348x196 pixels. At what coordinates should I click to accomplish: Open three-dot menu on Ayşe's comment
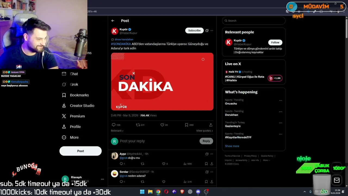(212, 154)
